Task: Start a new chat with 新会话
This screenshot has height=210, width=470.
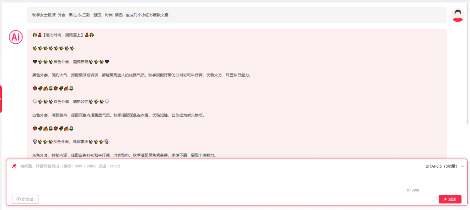Action: [25, 199]
